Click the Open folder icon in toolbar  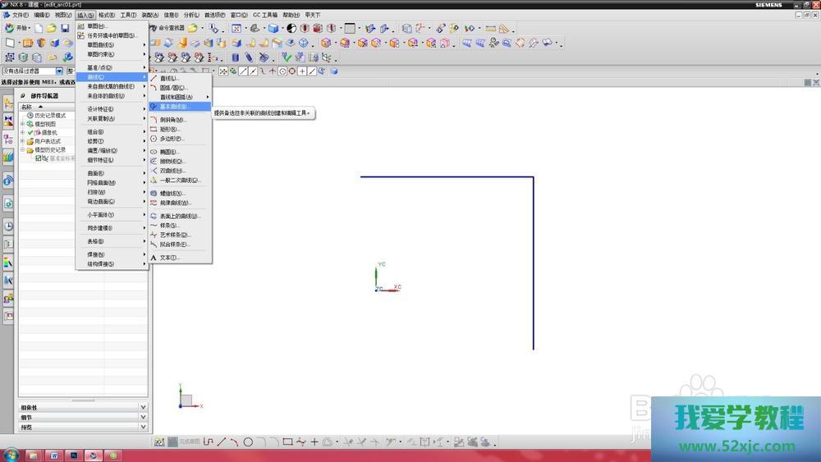(x=51, y=28)
